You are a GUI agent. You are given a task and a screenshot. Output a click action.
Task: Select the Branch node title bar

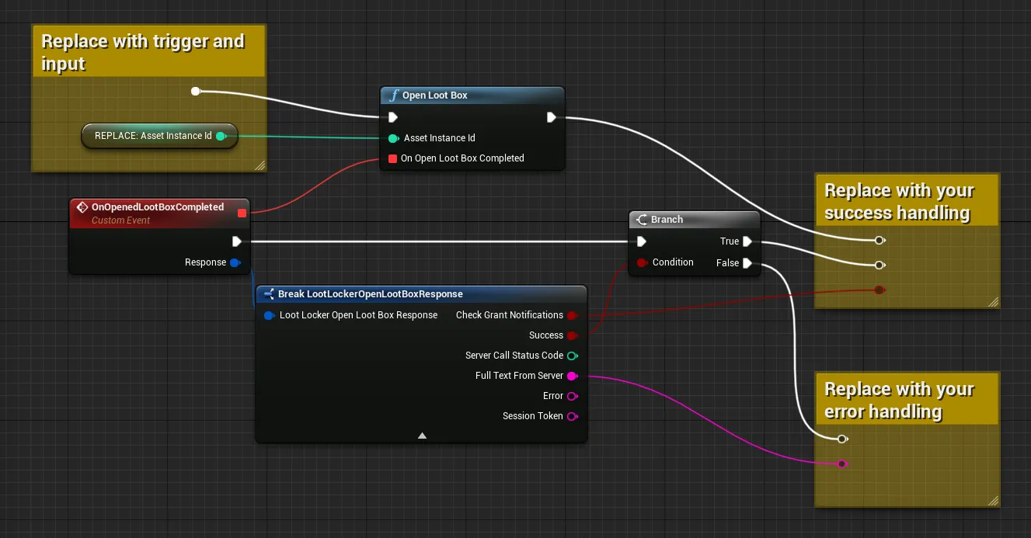pos(695,220)
